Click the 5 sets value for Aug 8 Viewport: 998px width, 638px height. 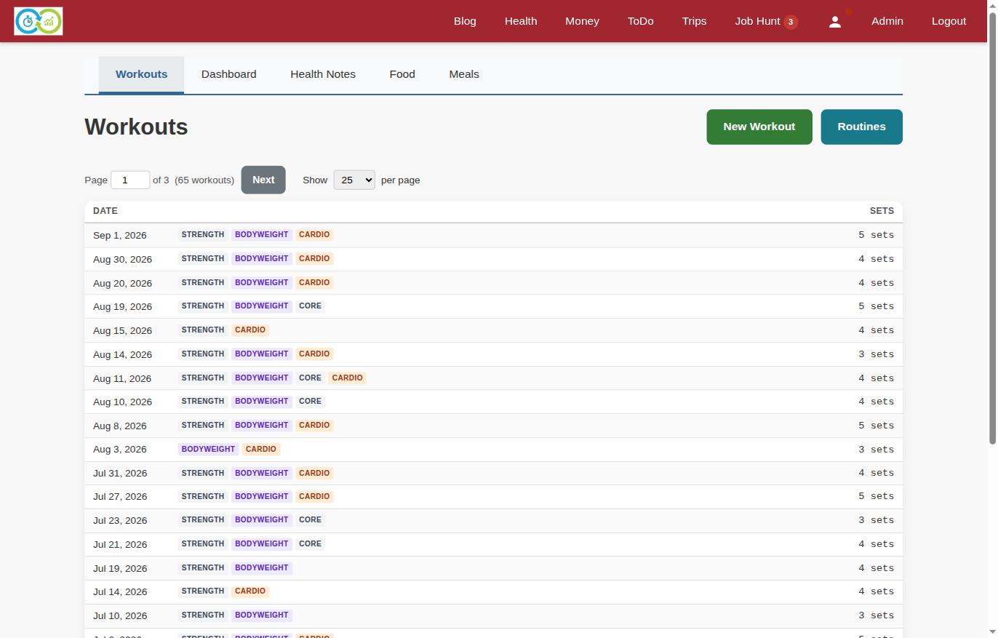tap(876, 426)
